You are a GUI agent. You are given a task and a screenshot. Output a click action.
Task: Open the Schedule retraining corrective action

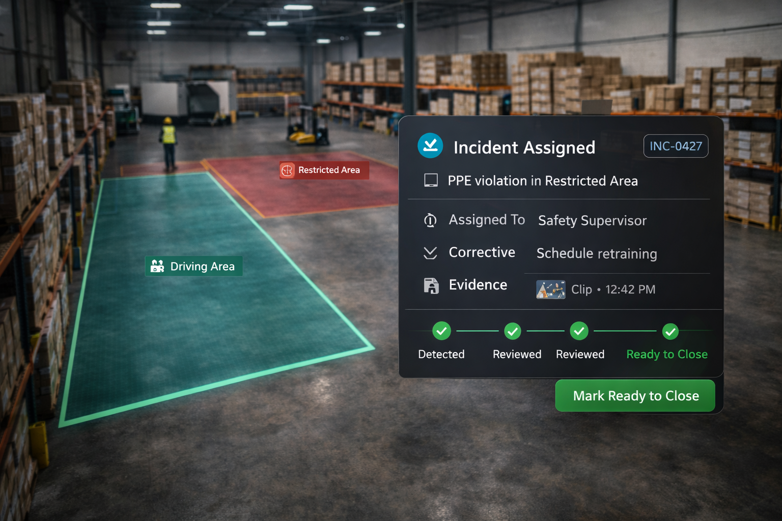(x=596, y=253)
